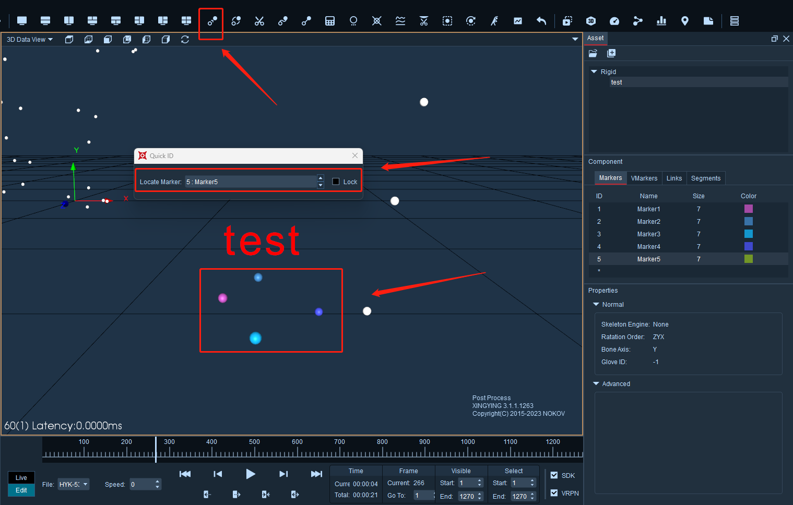Open the asset folder icon
The height and width of the screenshot is (505, 793).
coord(593,53)
